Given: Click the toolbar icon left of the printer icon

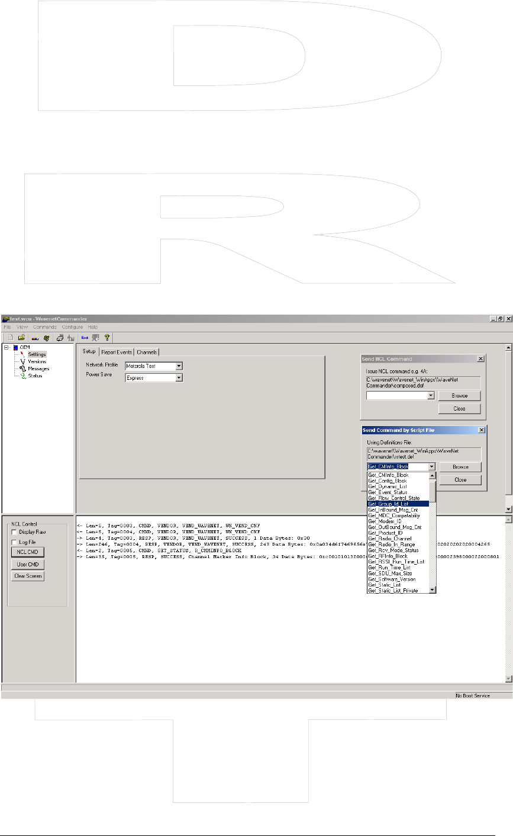Looking at the screenshot, I should tap(46, 337).
